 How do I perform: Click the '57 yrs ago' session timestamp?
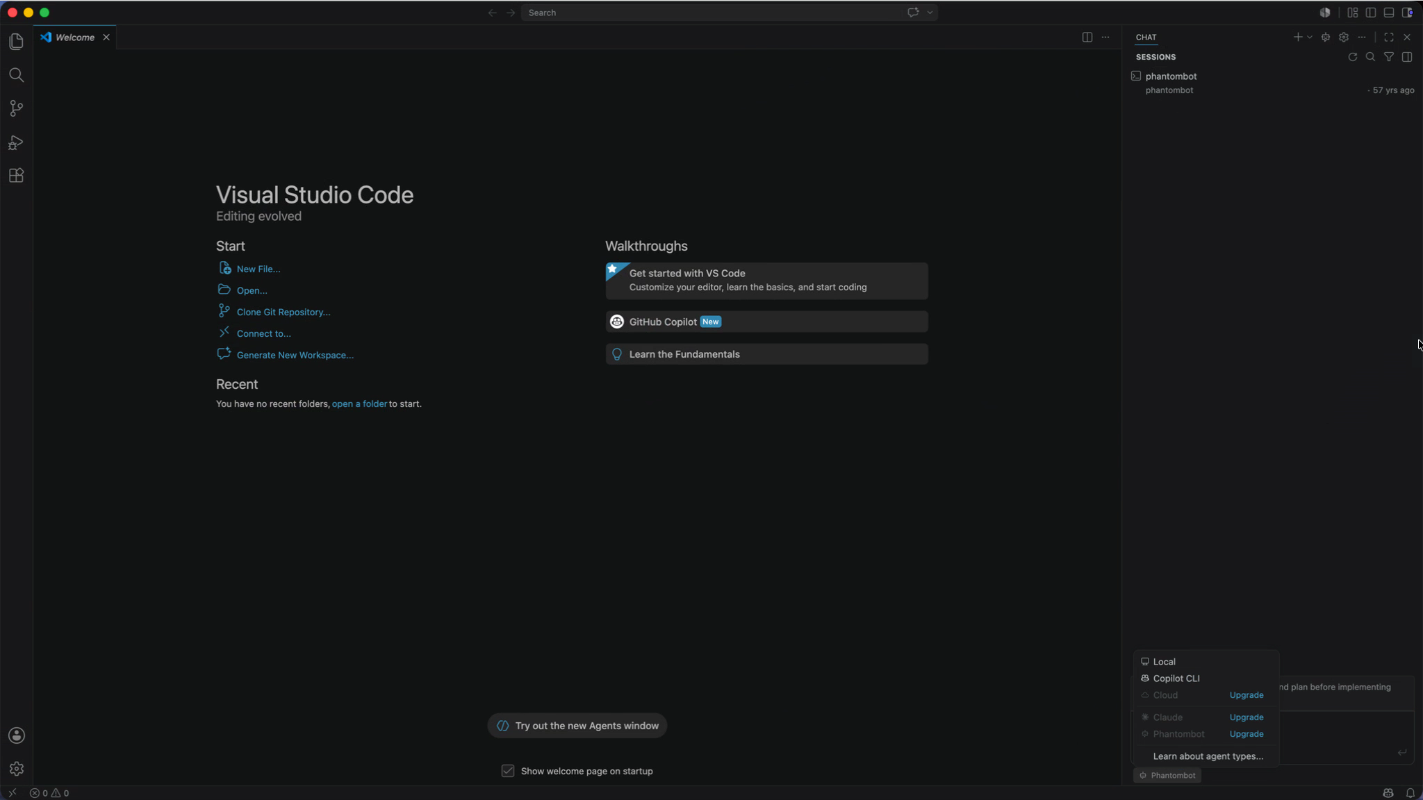1392,90
